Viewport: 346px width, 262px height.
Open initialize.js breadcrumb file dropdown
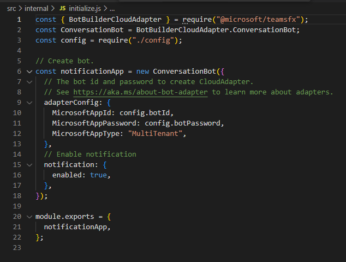[85, 9]
